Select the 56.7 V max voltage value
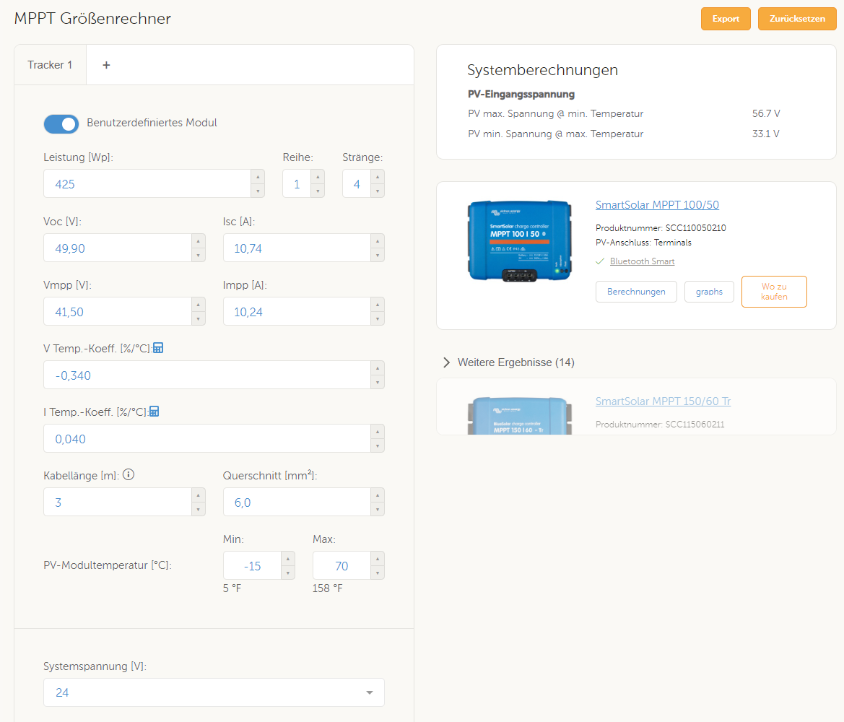The height and width of the screenshot is (722, 844). coord(765,113)
